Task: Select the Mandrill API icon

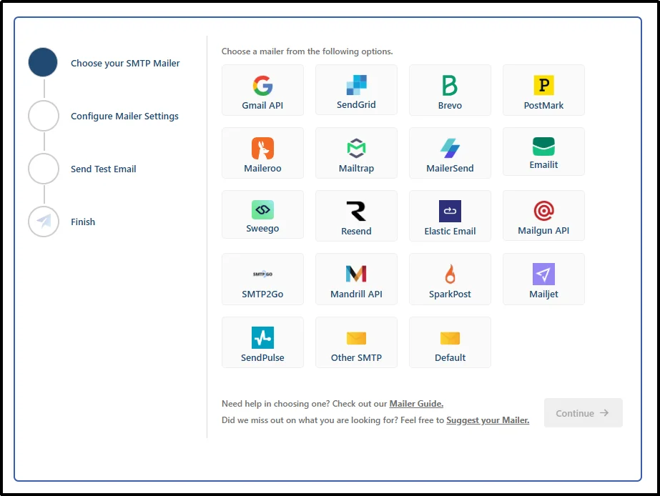Action: coord(356,274)
